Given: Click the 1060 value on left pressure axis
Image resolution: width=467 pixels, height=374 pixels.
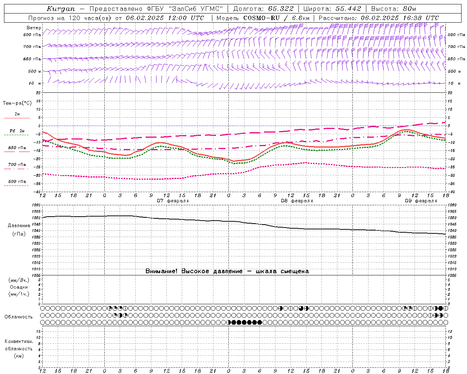Looking at the screenshot, I should [36, 205].
